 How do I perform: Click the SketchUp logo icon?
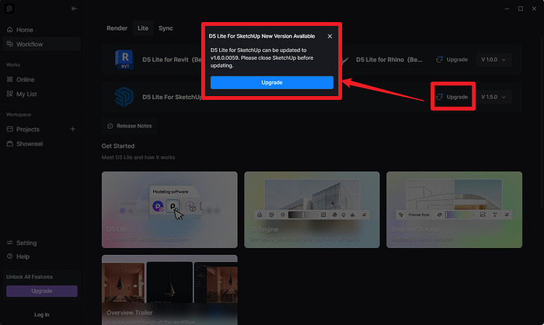tap(124, 97)
